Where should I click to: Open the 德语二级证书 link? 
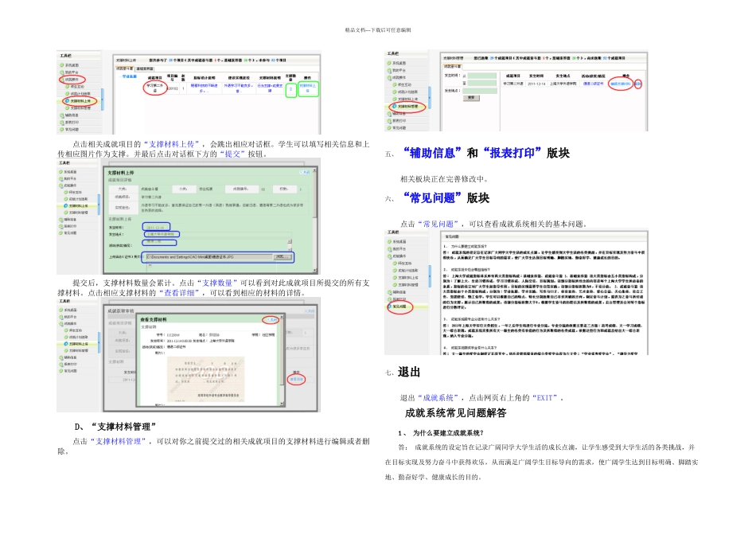[x=593, y=84]
